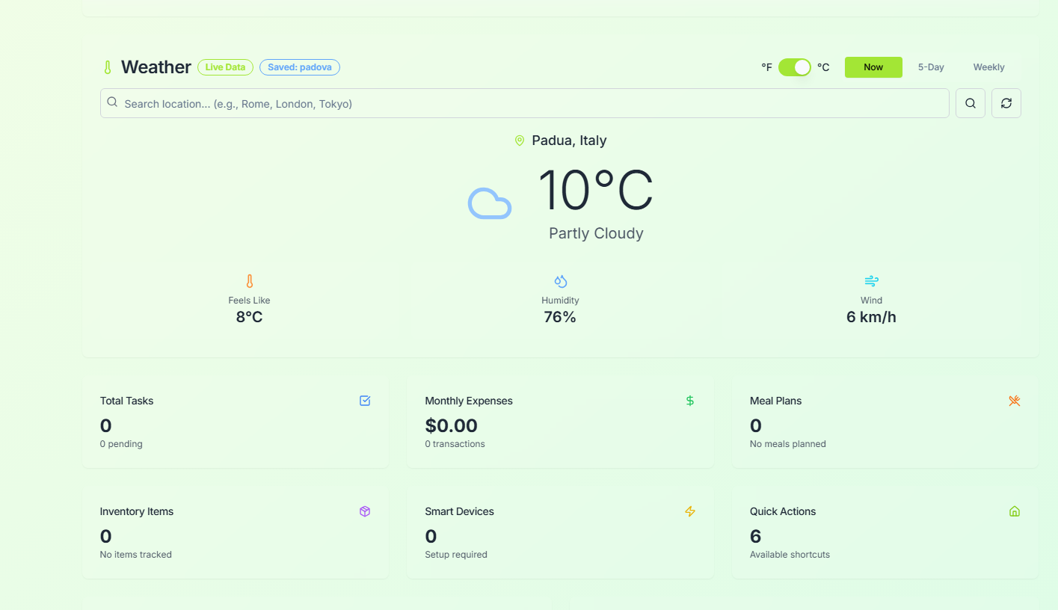Click the Inventory Items package icon
This screenshot has width=1058, height=610.
[365, 511]
